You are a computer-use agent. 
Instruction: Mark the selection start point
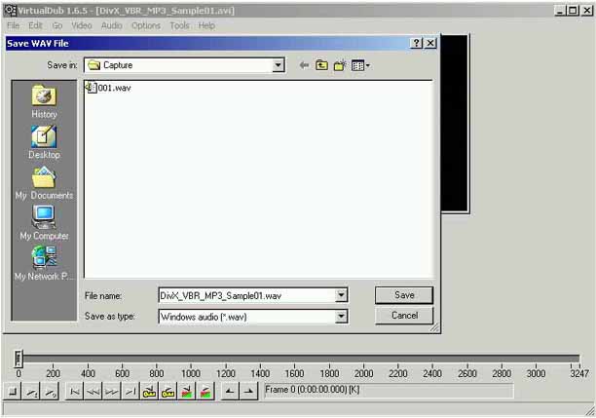[230, 391]
